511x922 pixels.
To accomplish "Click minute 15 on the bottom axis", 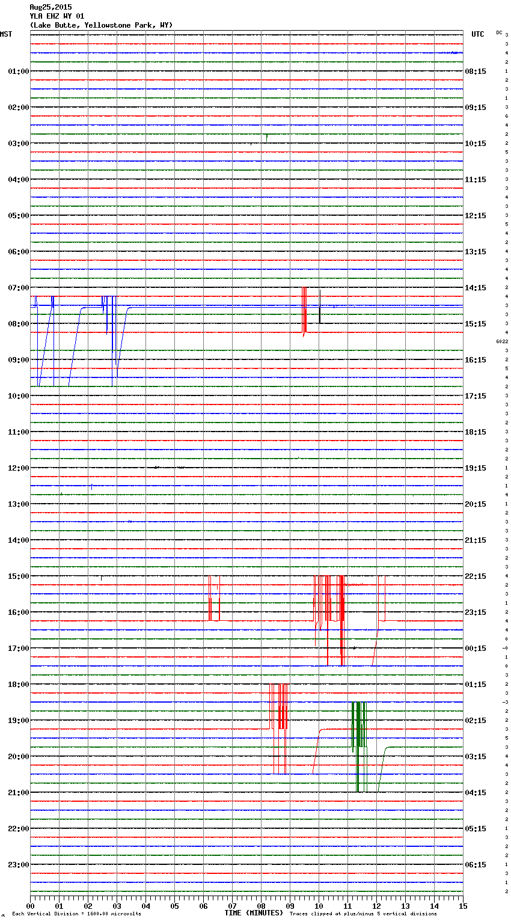I will [x=463, y=906].
